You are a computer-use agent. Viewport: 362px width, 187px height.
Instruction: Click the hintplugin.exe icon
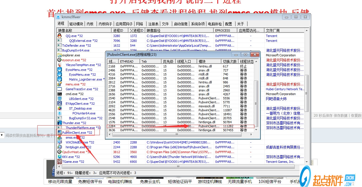59,147
